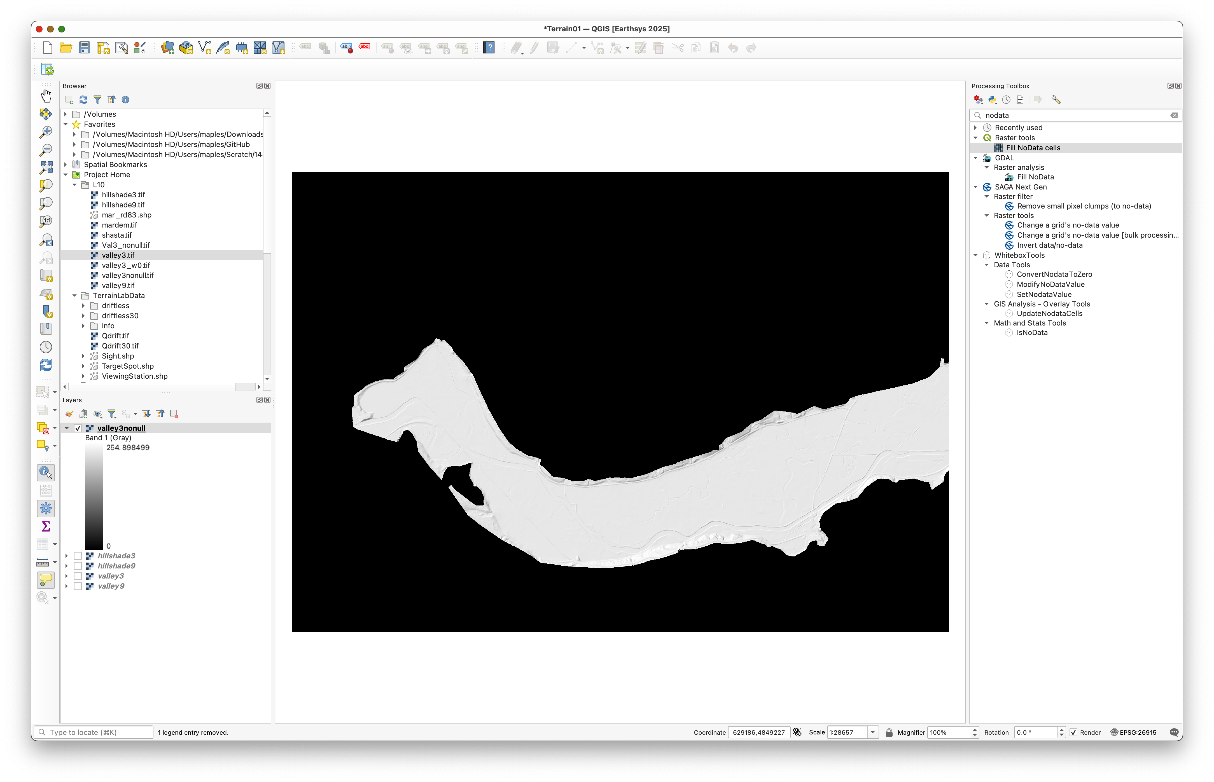Select Fill NoData cells algorithm
The image size is (1214, 782).
(x=1033, y=148)
